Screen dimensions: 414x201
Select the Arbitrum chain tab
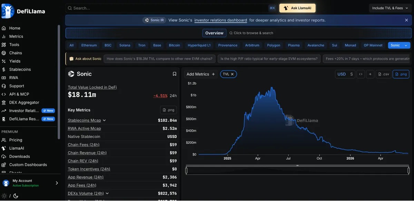(x=252, y=46)
